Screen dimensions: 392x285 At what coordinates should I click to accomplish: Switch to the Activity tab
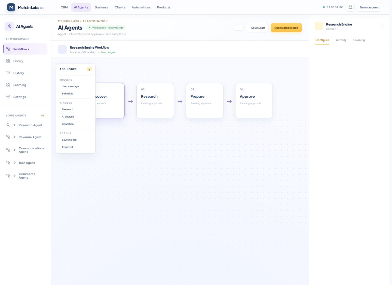tap(341, 40)
